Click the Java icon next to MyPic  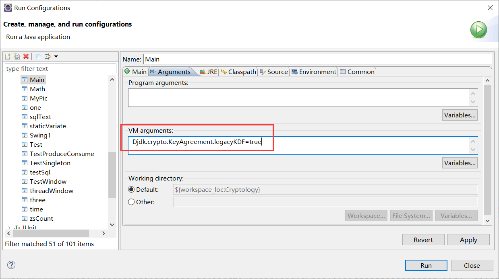click(x=25, y=98)
